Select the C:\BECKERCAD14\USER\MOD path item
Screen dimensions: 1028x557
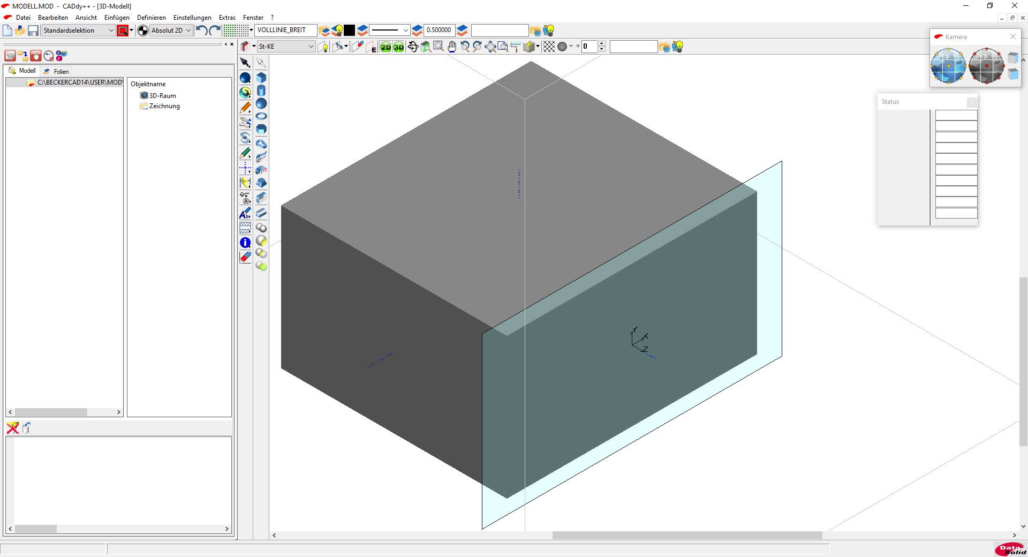(75, 82)
